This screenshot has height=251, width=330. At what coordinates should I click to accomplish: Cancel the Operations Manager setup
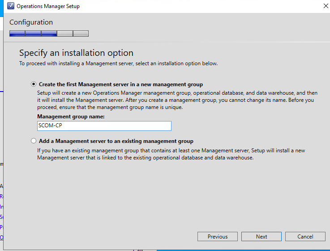pos(305,237)
